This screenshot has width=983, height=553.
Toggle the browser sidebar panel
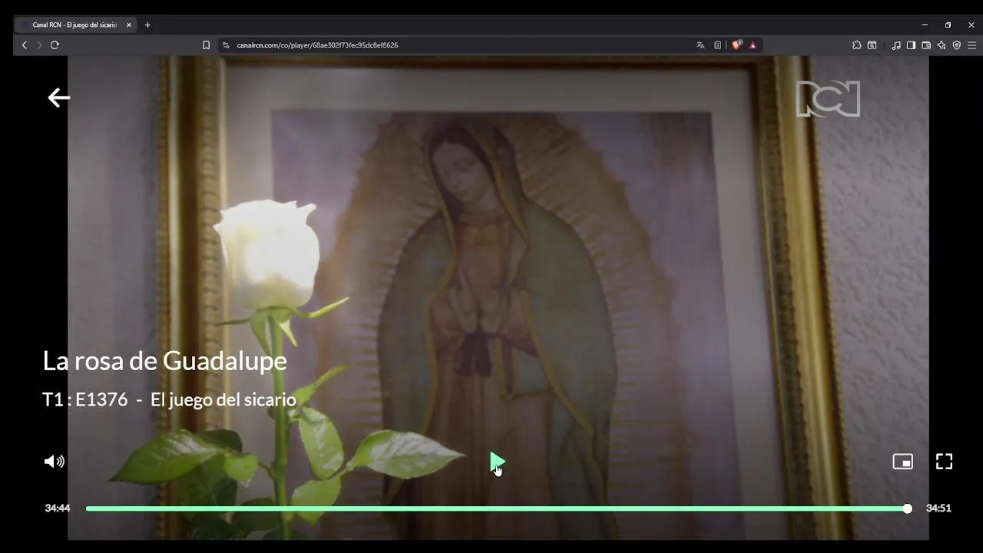point(911,45)
